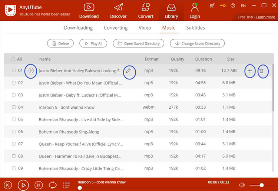Click the Duration column header
The height and width of the screenshot is (191, 278).
(203, 59)
